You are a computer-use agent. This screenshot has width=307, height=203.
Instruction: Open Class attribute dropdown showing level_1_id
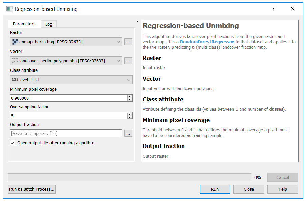71,80
